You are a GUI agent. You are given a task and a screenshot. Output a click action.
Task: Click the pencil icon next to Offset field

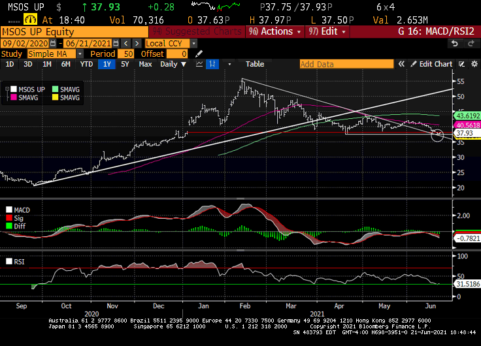click(199, 54)
